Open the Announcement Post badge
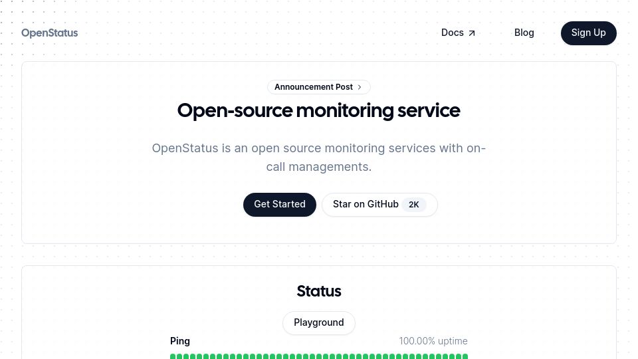The width and height of the screenshot is (638, 359). pyautogui.click(x=318, y=87)
